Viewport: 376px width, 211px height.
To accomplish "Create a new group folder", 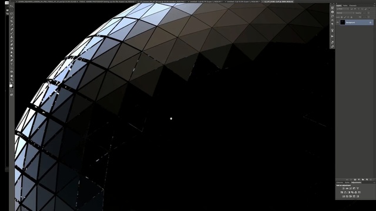I will coord(363,180).
